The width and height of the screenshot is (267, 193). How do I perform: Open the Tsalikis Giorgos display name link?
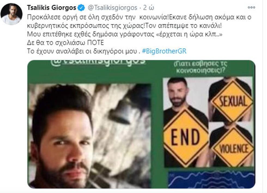click(x=51, y=8)
